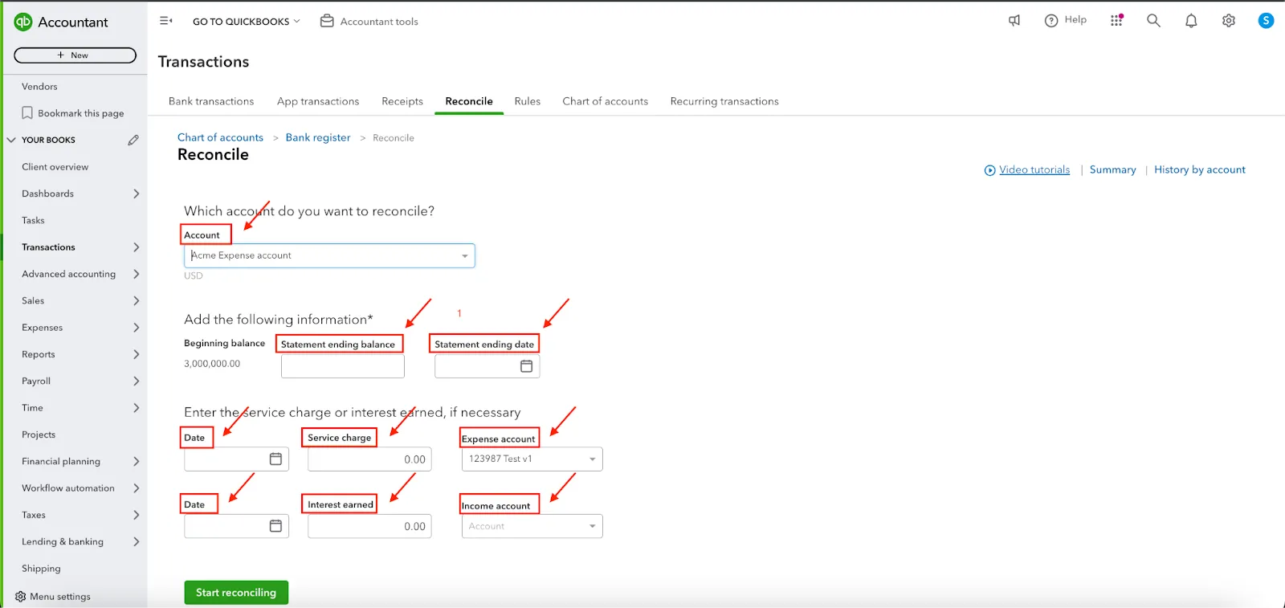The height and width of the screenshot is (608, 1285).
Task: Open Video tutorials link
Action: pyautogui.click(x=1034, y=169)
